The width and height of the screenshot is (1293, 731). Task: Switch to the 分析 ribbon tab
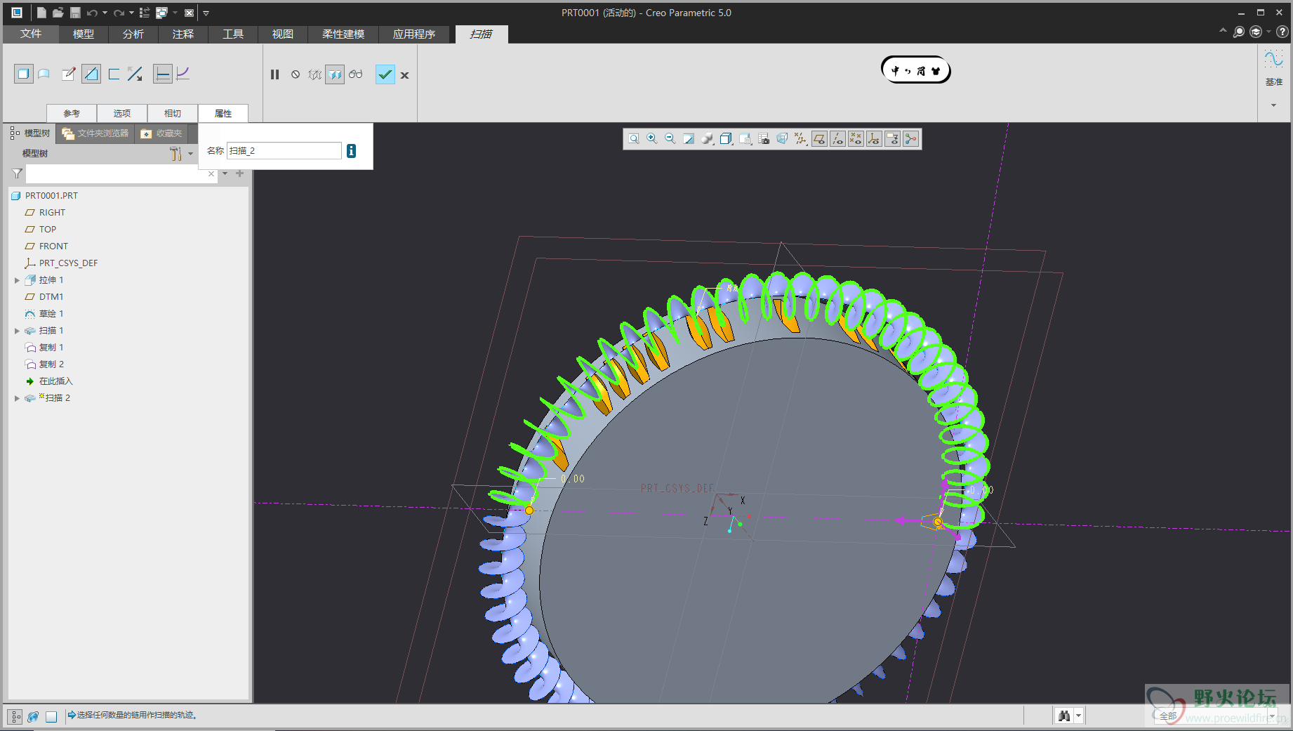(x=133, y=34)
